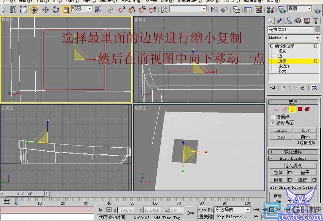Activate the Select and Move tool
The image size is (323, 221).
point(46,10)
